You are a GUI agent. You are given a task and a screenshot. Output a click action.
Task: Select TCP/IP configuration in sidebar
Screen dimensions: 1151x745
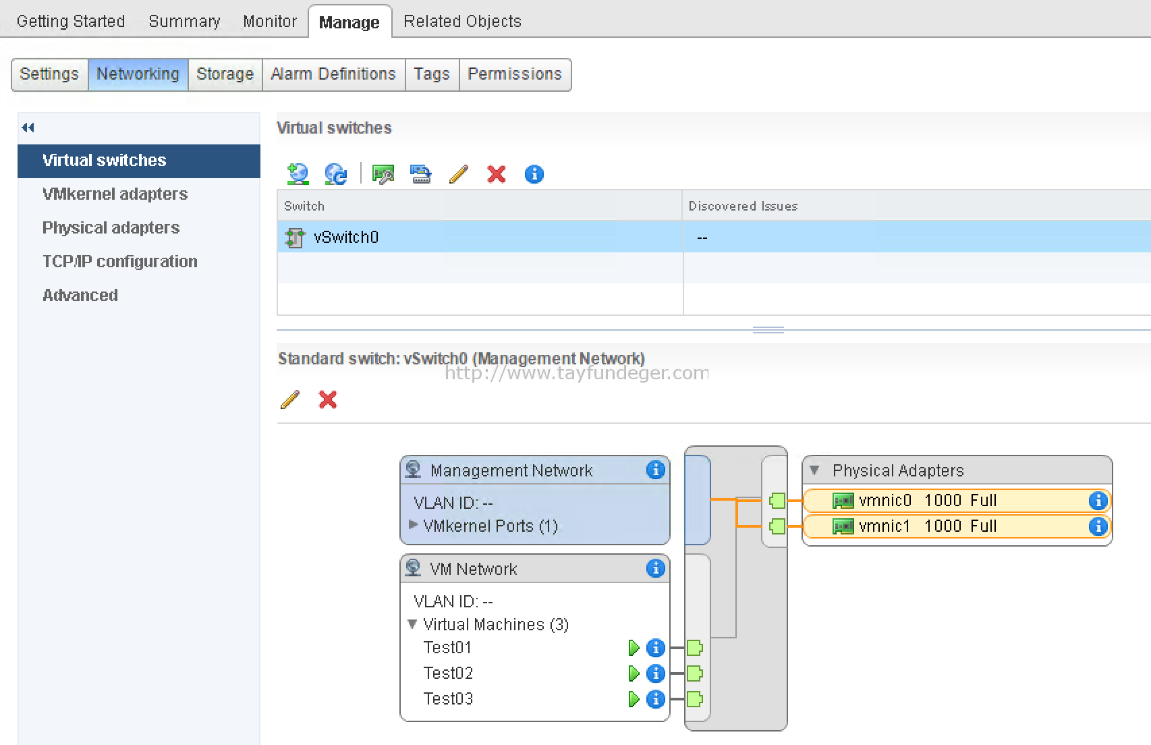139,262
